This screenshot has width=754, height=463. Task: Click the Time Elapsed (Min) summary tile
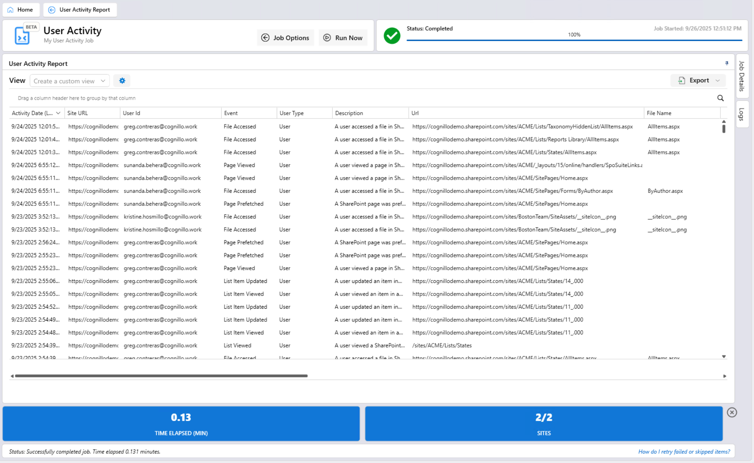point(181,424)
